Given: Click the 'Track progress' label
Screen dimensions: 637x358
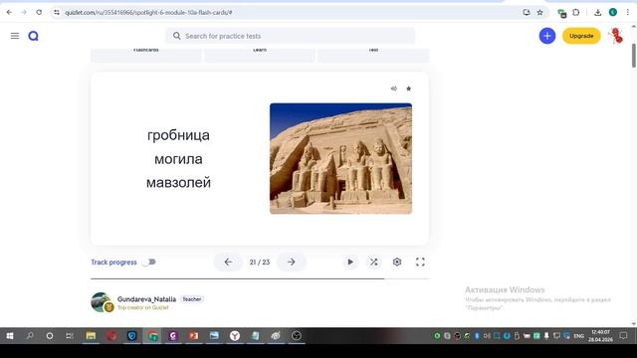Looking at the screenshot, I should [x=113, y=263].
